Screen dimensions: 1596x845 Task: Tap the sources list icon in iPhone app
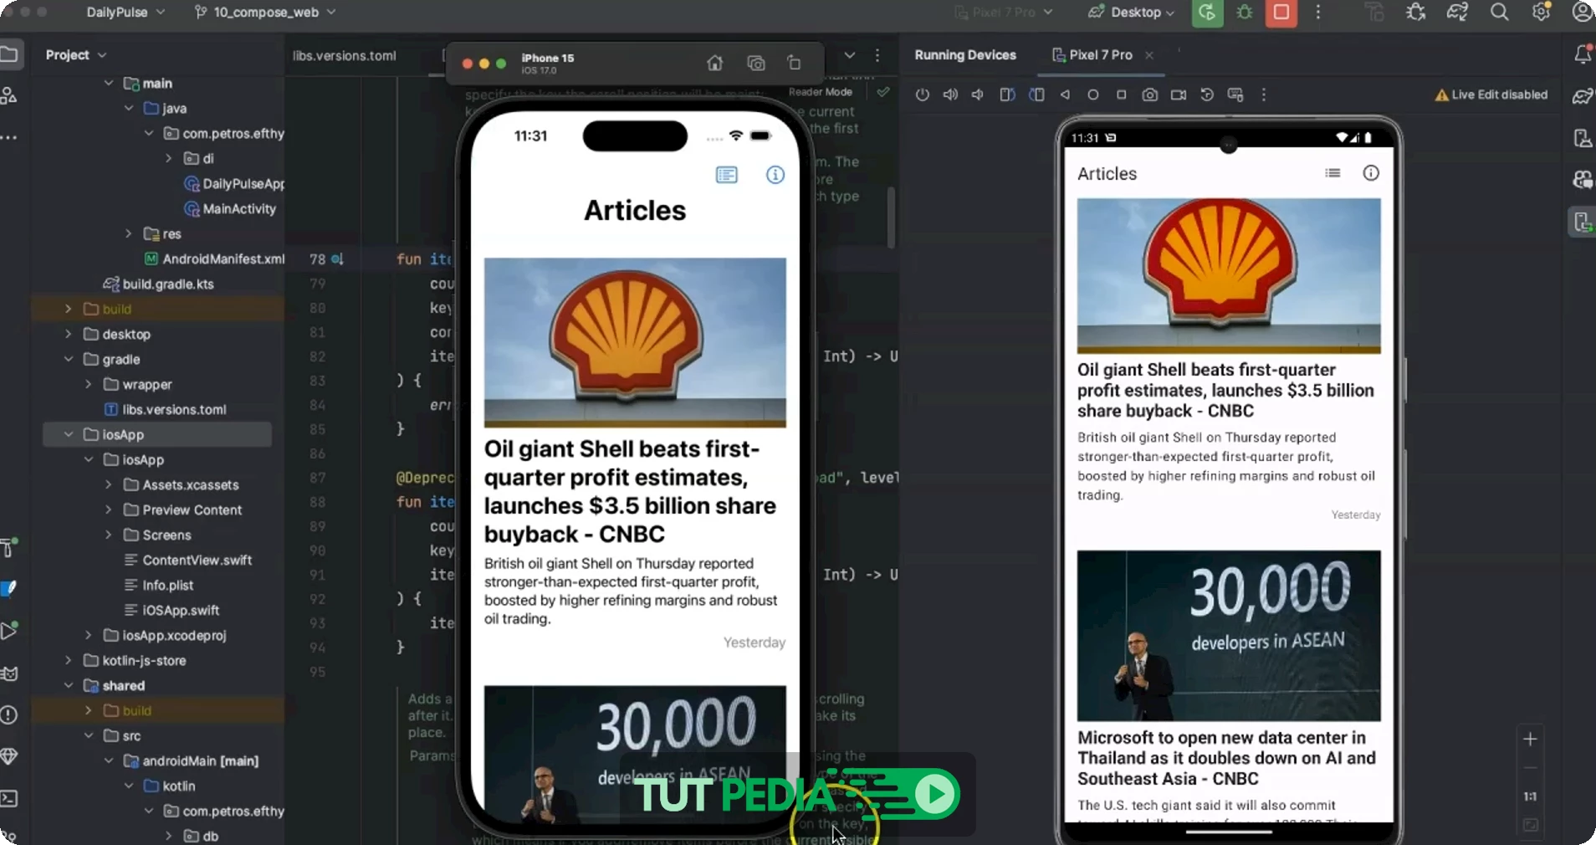coord(727,175)
